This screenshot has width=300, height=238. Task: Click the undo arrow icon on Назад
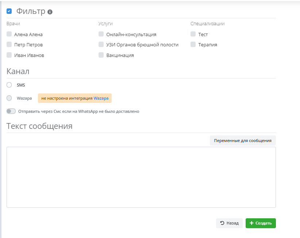coord(222,223)
